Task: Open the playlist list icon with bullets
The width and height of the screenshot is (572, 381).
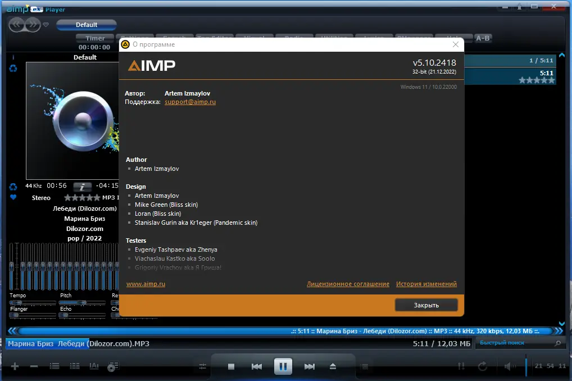Action: pyautogui.click(x=55, y=366)
